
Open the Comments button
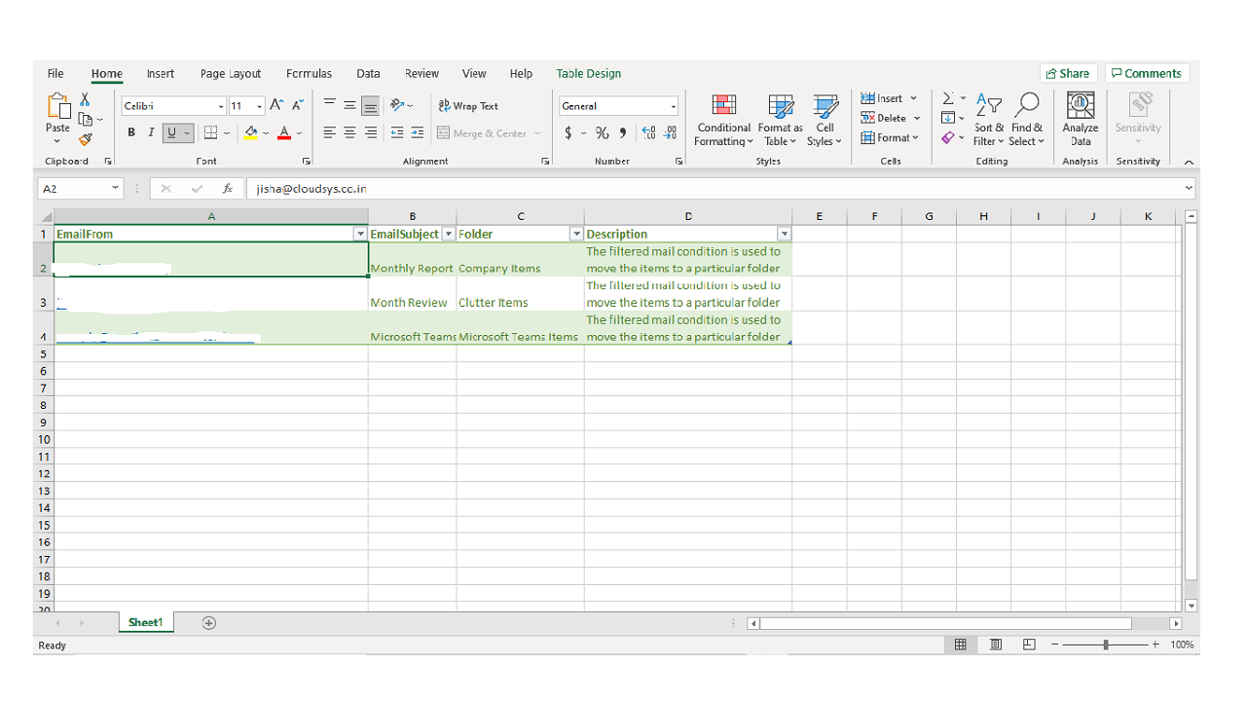pos(1147,74)
